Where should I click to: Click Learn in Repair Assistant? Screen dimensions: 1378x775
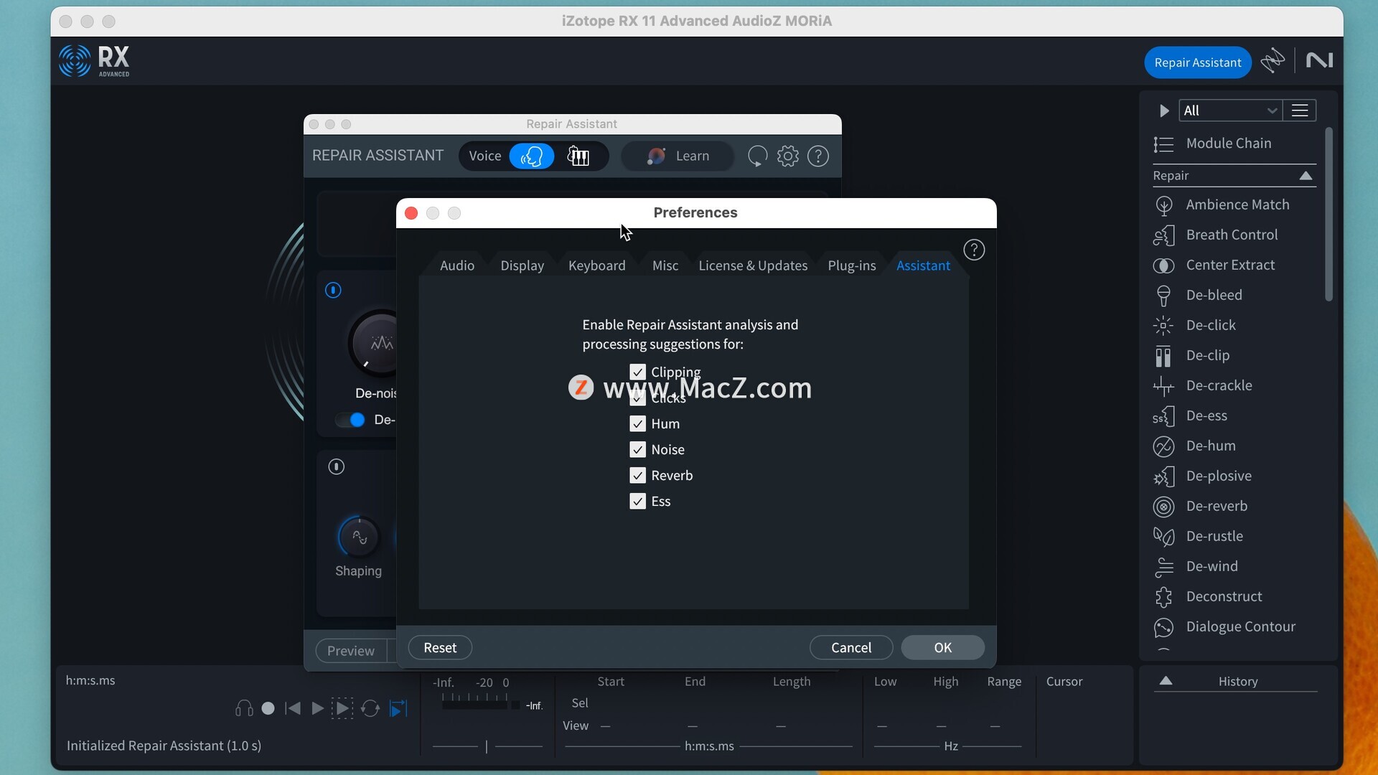click(678, 156)
